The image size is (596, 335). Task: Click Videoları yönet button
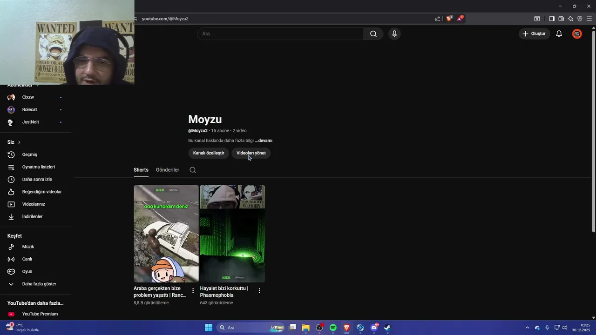251,153
